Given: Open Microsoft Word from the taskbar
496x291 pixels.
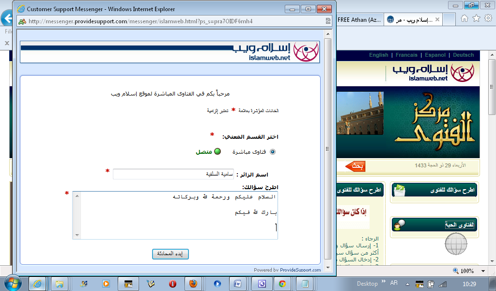Looking at the screenshot, I should 237,284.
